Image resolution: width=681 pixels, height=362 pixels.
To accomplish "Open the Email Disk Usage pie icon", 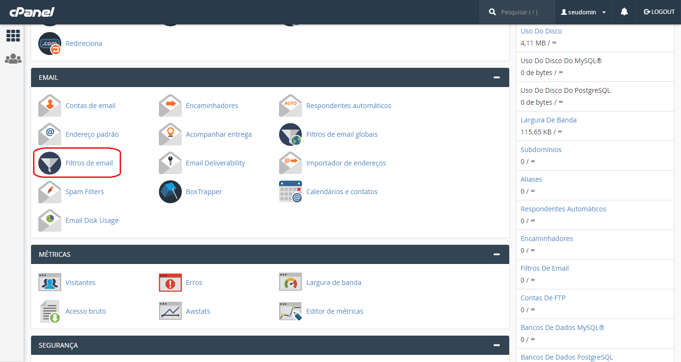I will [50, 220].
